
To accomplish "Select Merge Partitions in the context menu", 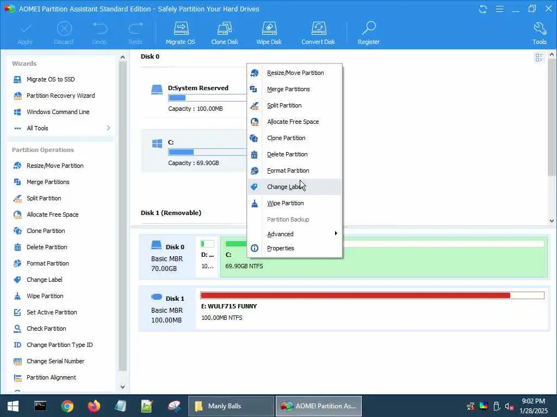I will (295, 90).
